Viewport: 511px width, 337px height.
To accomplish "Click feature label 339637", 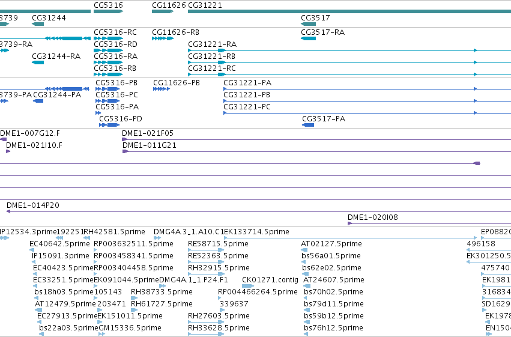I will (x=234, y=303).
